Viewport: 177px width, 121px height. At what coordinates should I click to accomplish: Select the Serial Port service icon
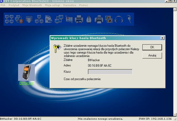point(29,19)
